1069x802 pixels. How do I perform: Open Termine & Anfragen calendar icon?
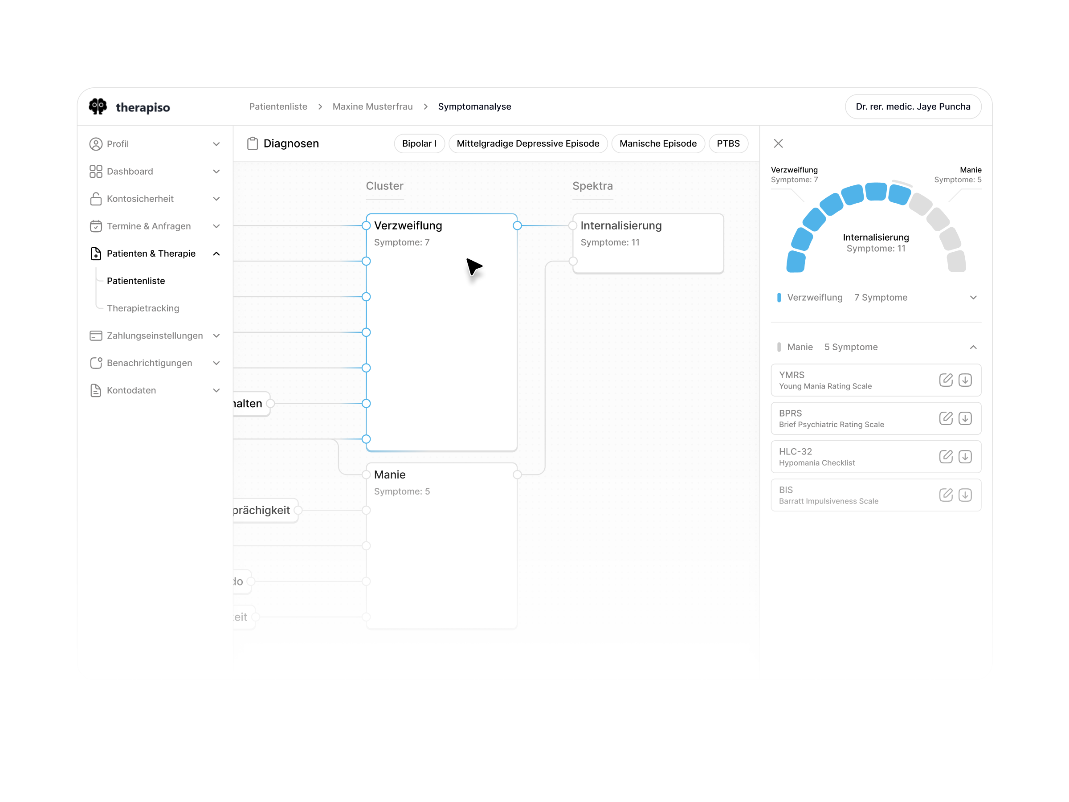(x=96, y=226)
